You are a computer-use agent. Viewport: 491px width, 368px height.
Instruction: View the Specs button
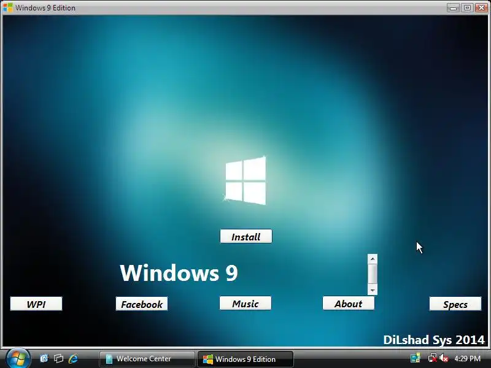click(455, 304)
